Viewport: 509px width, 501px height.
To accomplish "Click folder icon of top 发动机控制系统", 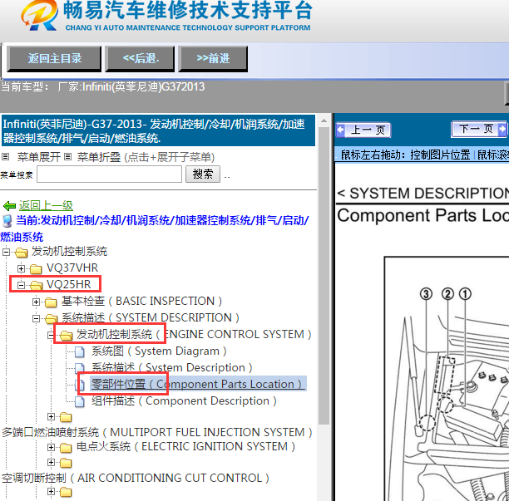I will pos(22,252).
